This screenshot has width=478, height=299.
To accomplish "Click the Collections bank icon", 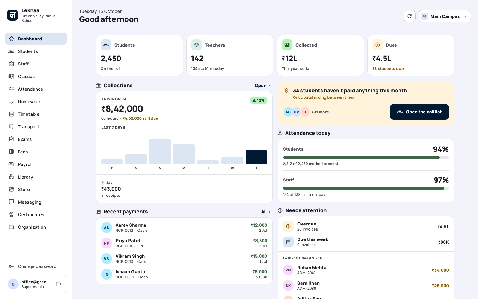I will coord(99,86).
